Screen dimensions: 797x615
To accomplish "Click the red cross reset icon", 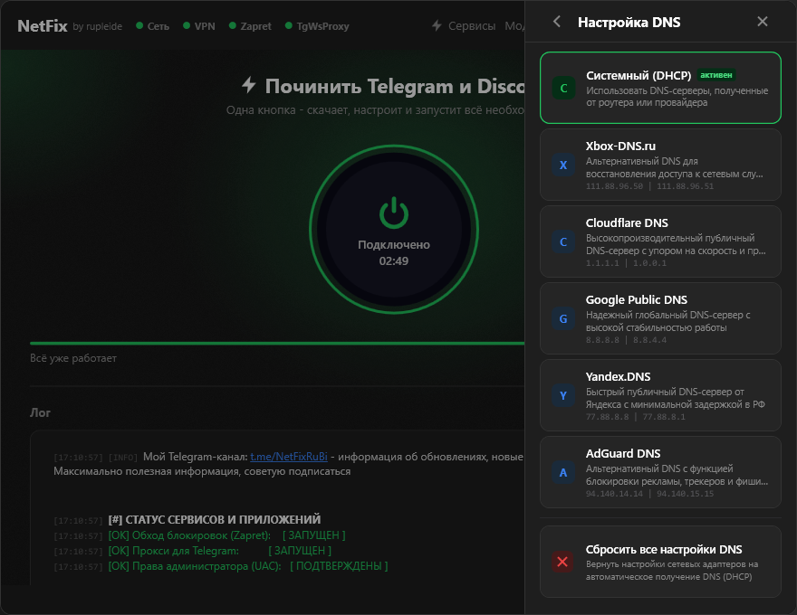I will [562, 562].
